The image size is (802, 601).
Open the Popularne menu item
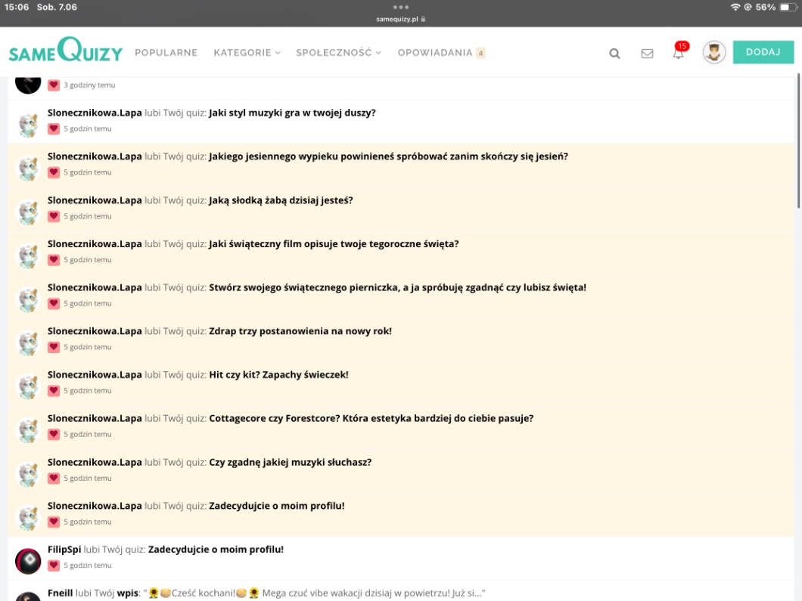coord(166,53)
